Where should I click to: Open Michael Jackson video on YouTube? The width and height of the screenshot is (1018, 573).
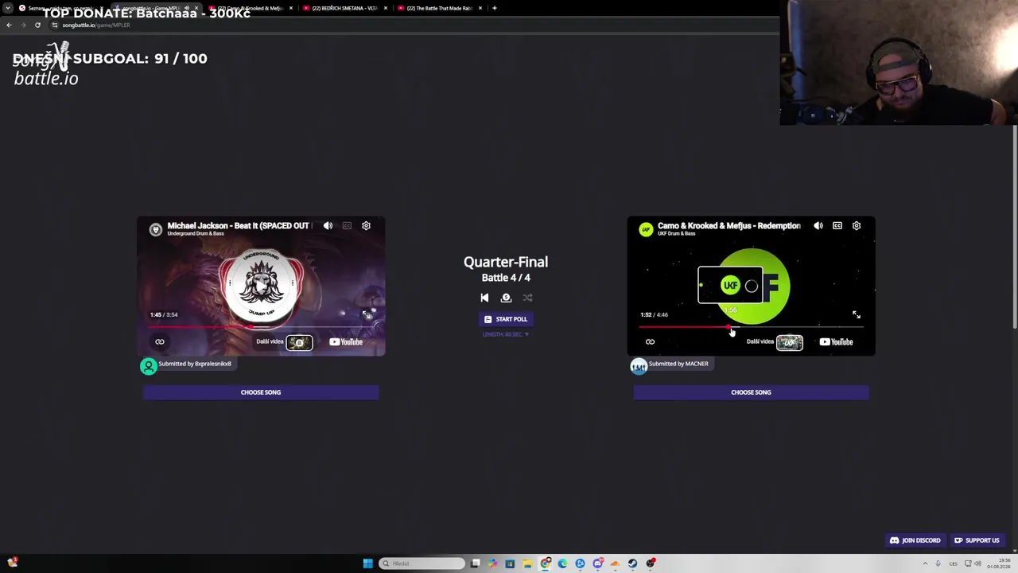pos(346,342)
